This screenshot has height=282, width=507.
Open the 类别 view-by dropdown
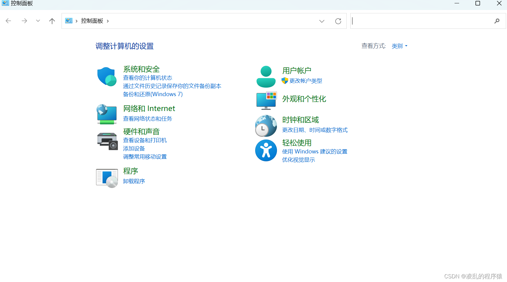[x=399, y=46]
